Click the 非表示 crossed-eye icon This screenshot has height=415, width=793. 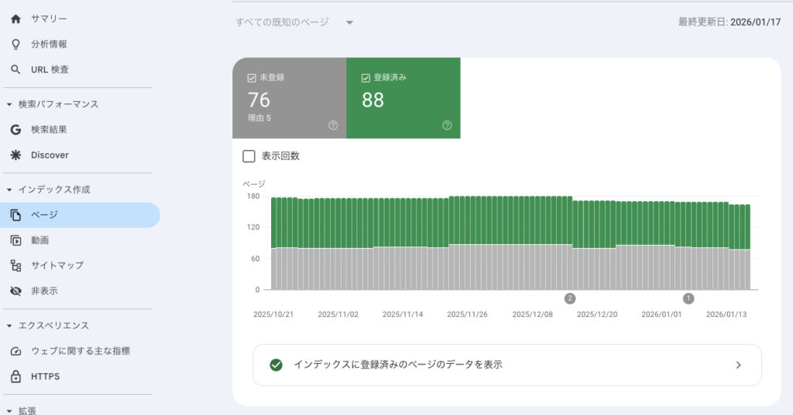pos(15,291)
